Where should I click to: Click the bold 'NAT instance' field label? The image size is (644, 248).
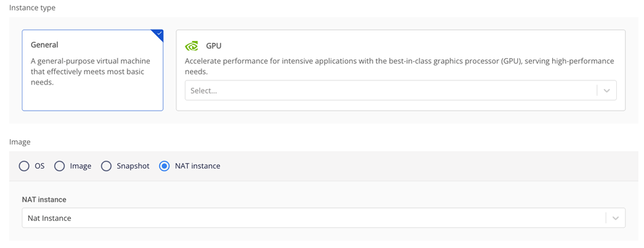(x=44, y=200)
